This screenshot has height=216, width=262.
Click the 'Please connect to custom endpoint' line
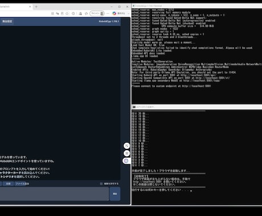171,86
